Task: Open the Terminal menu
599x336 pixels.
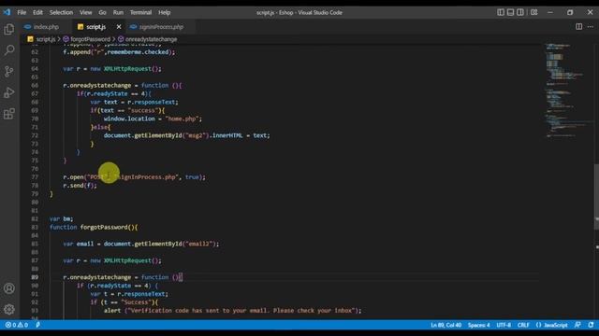Action: [140, 12]
